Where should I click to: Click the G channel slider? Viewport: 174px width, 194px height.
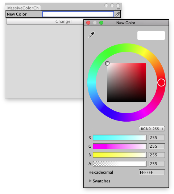tap(120, 146)
